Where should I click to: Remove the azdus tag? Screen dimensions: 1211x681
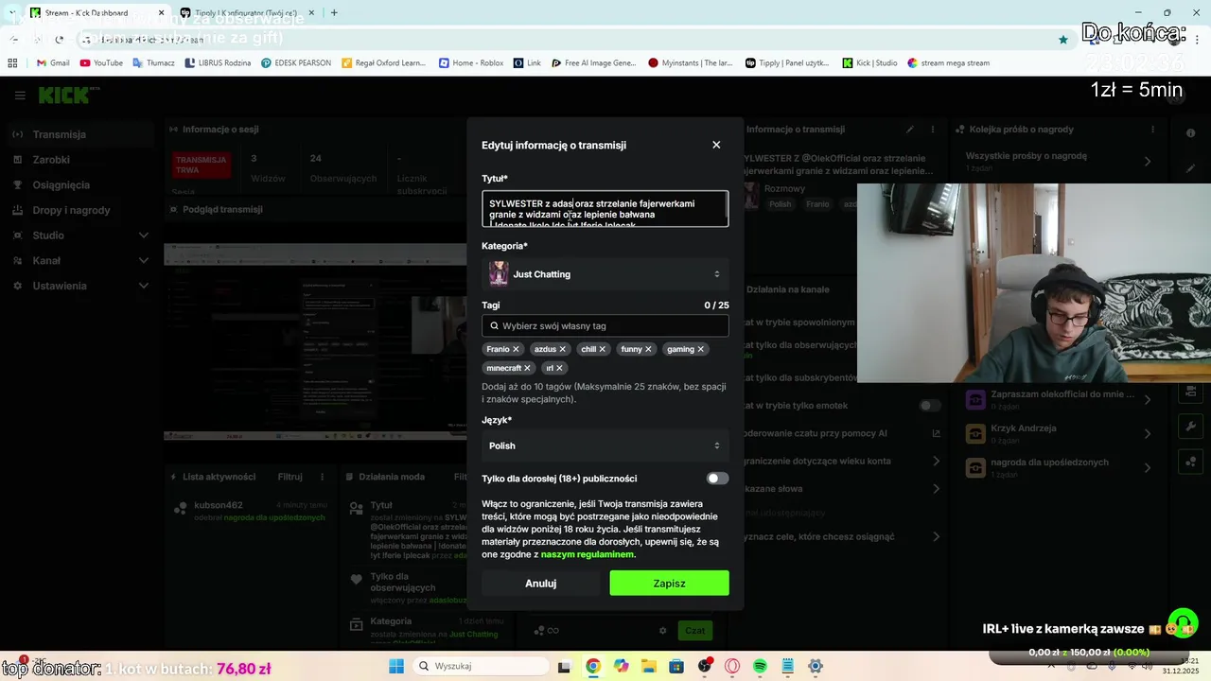click(x=562, y=349)
